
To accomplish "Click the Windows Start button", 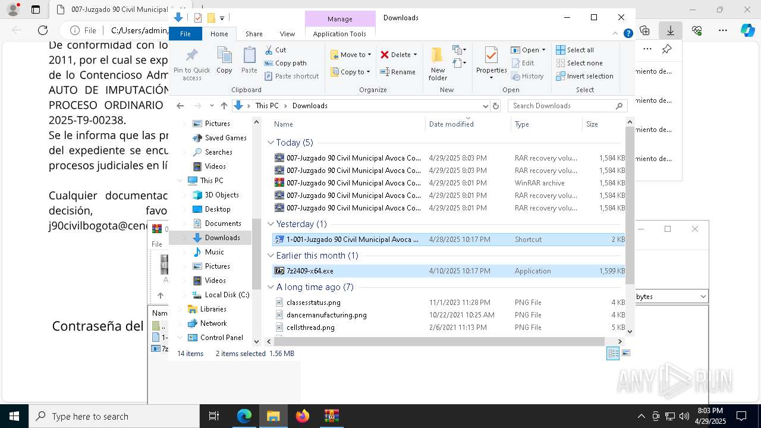I will pos(14,416).
